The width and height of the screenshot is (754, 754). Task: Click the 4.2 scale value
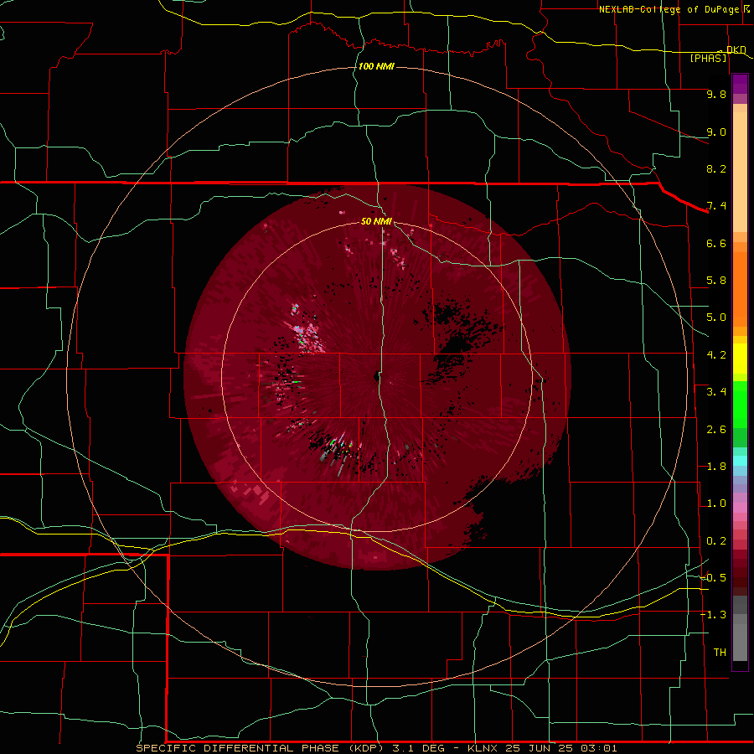716,355
